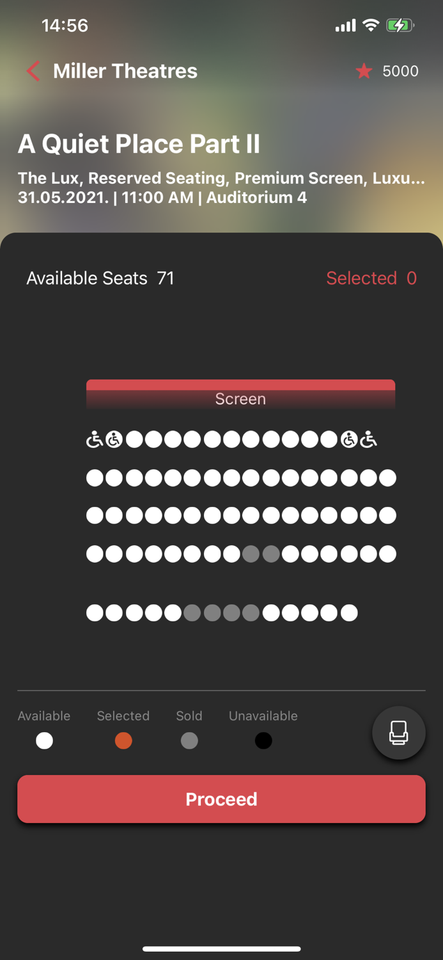Tap the orange Selected legend swatch

(x=123, y=740)
